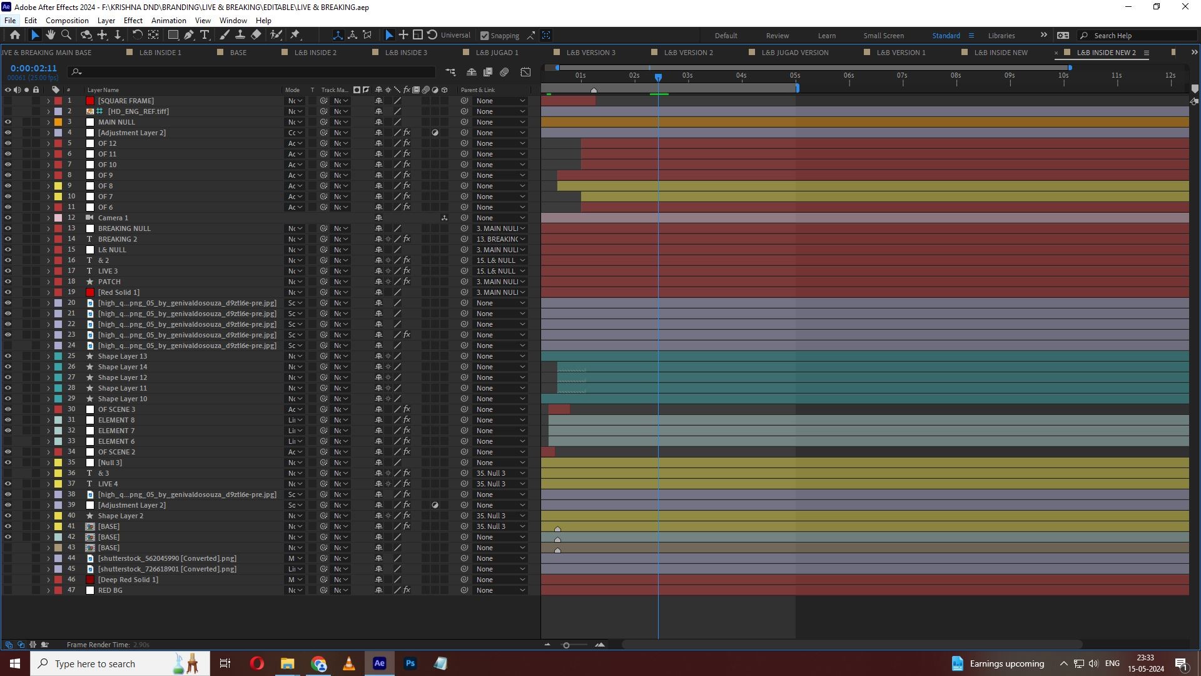This screenshot has width=1201, height=676.
Task: Select the Type tool
Action: point(205,35)
